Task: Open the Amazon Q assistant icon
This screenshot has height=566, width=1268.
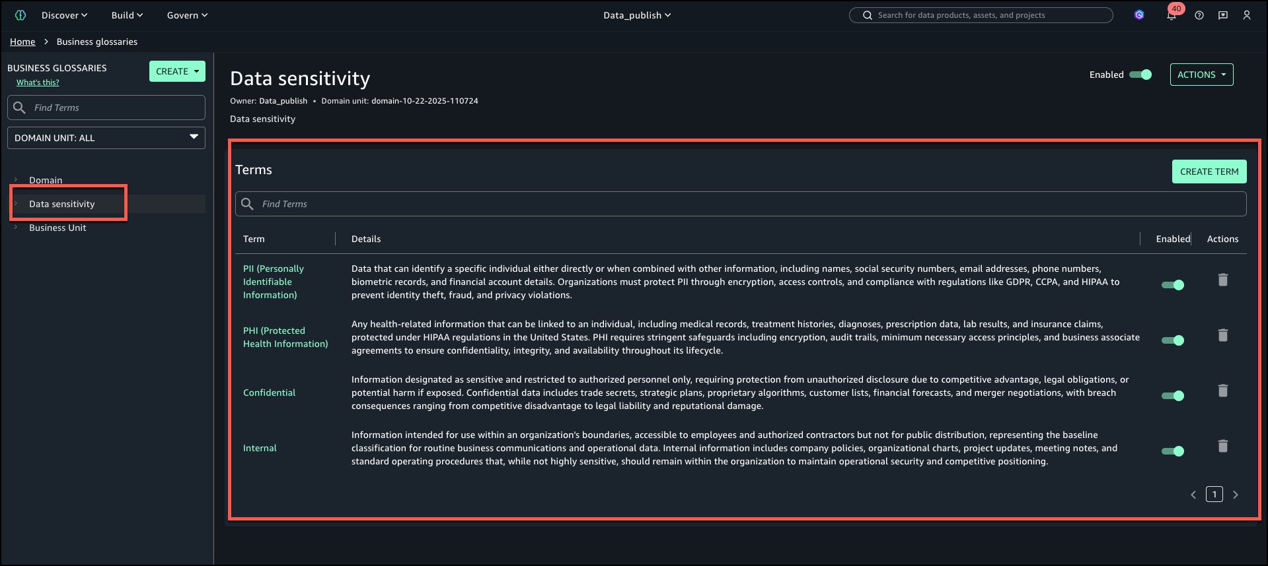Action: (1139, 15)
